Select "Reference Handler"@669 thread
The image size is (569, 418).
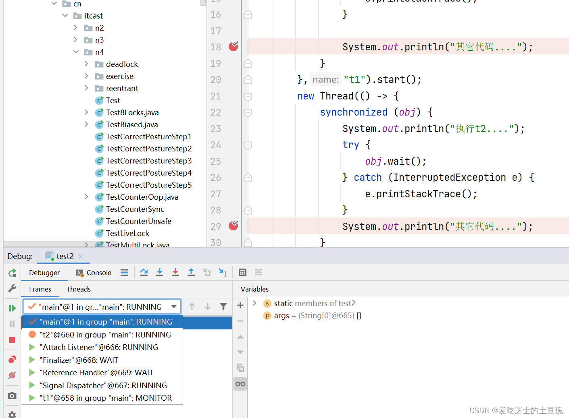click(x=102, y=372)
